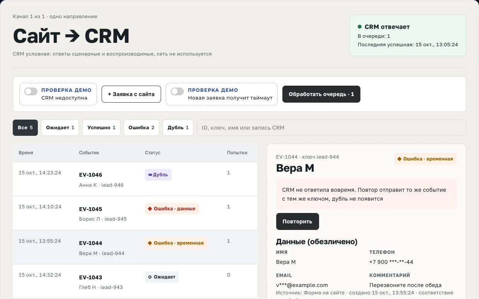Click 'Время' column header
The width and height of the screenshot is (479, 299).
pyautogui.click(x=26, y=153)
